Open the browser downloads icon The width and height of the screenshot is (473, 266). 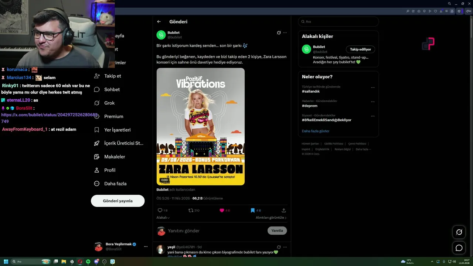click(x=441, y=11)
